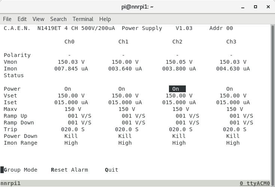
Task: Click Ch3 Imon reading 004.630 uA
Action: (x=233, y=69)
